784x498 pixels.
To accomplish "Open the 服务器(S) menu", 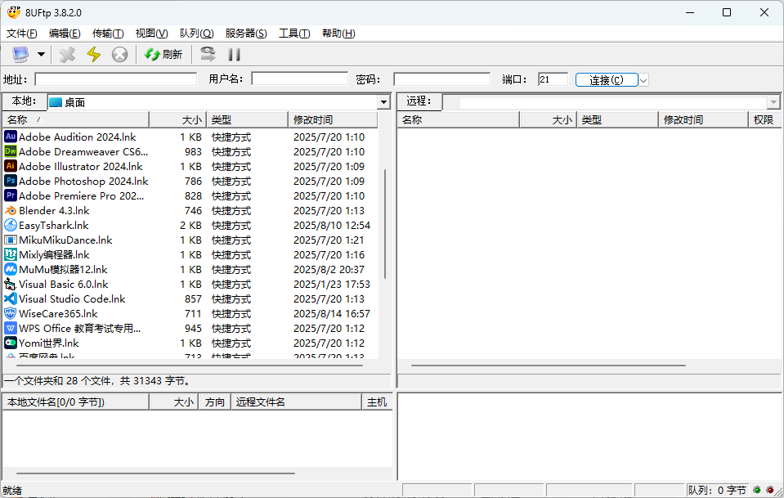I will [x=245, y=34].
